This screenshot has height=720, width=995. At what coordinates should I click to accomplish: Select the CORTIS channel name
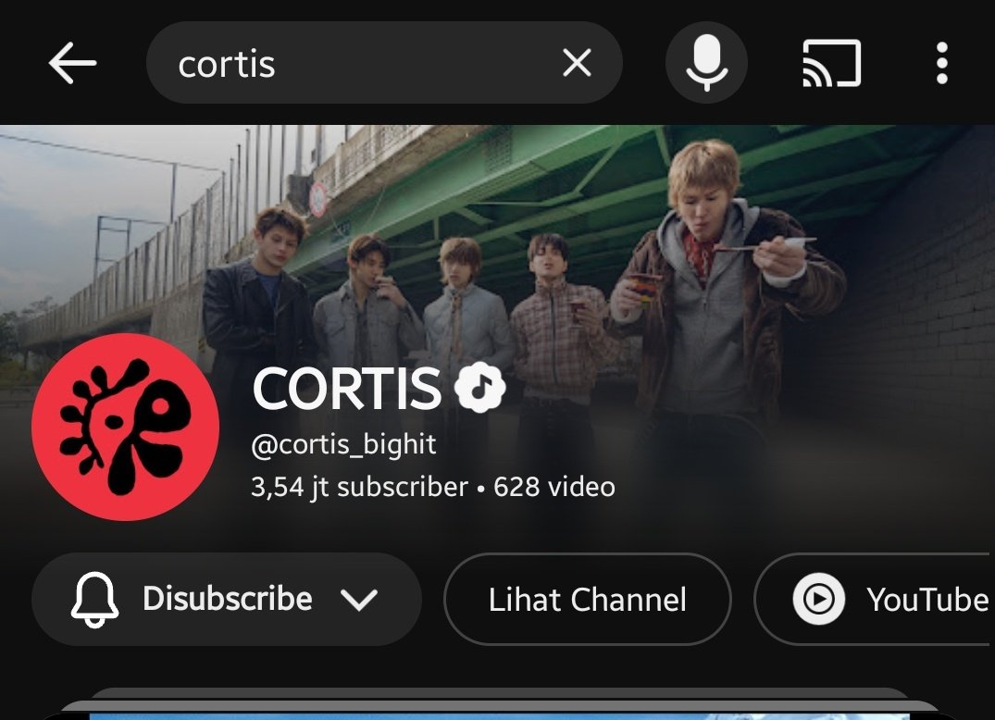pyautogui.click(x=346, y=389)
